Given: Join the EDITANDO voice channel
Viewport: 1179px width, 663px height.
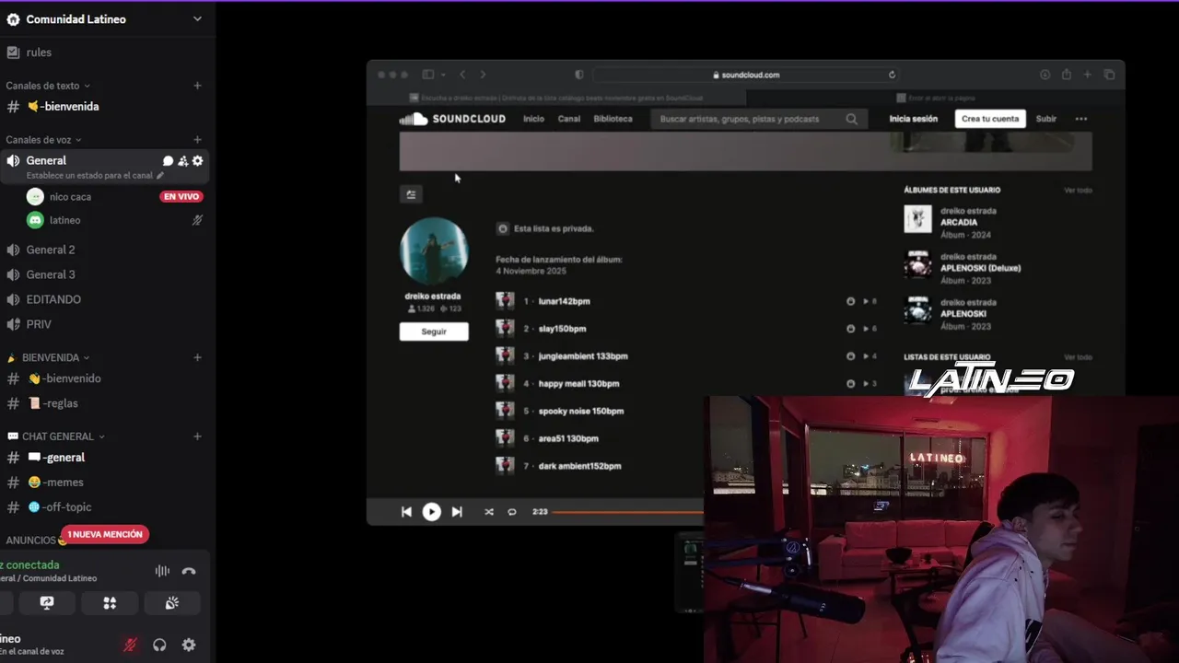Looking at the screenshot, I should click(x=53, y=299).
